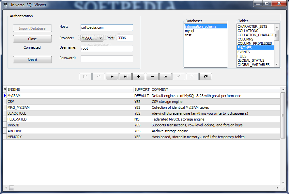Click the Close connection button
This screenshot has width=289, height=194.
point(32,39)
